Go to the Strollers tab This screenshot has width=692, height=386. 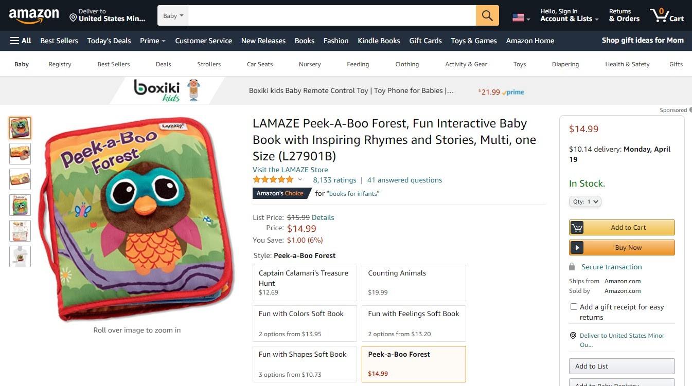[x=209, y=64]
